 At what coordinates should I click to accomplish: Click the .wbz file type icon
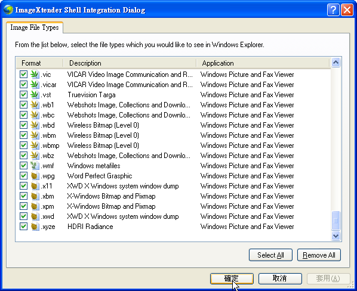[35, 156]
